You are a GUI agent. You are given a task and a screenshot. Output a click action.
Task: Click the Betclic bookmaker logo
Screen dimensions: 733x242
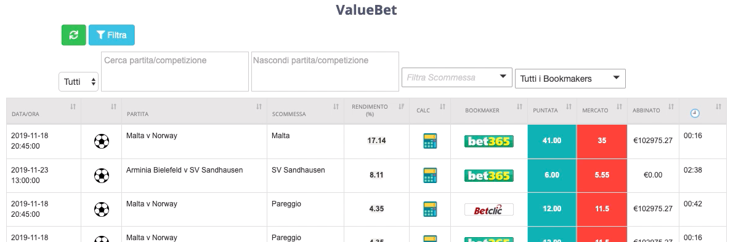tap(488, 209)
